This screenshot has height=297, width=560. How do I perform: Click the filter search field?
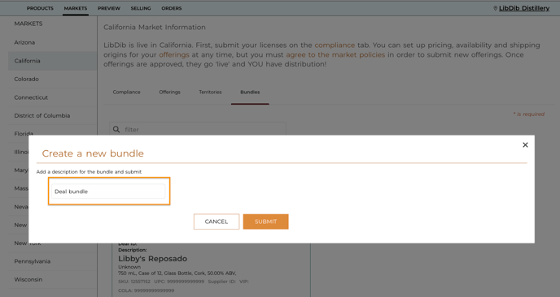click(198, 129)
